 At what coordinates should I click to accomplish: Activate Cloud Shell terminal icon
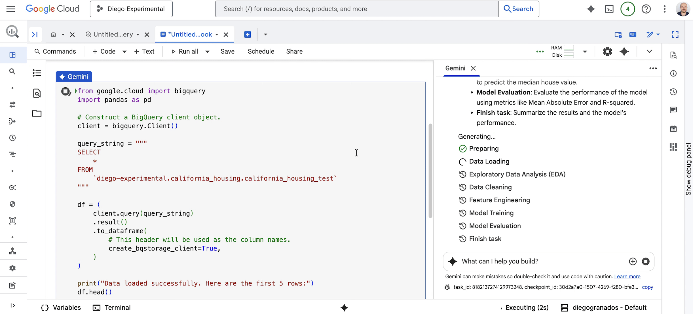[x=609, y=9]
